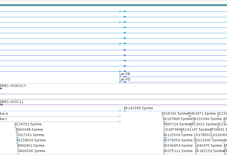Select the EK278350.5prime EST label
Image resolution: width=227 pixels, height=155 pixels.
point(178,140)
